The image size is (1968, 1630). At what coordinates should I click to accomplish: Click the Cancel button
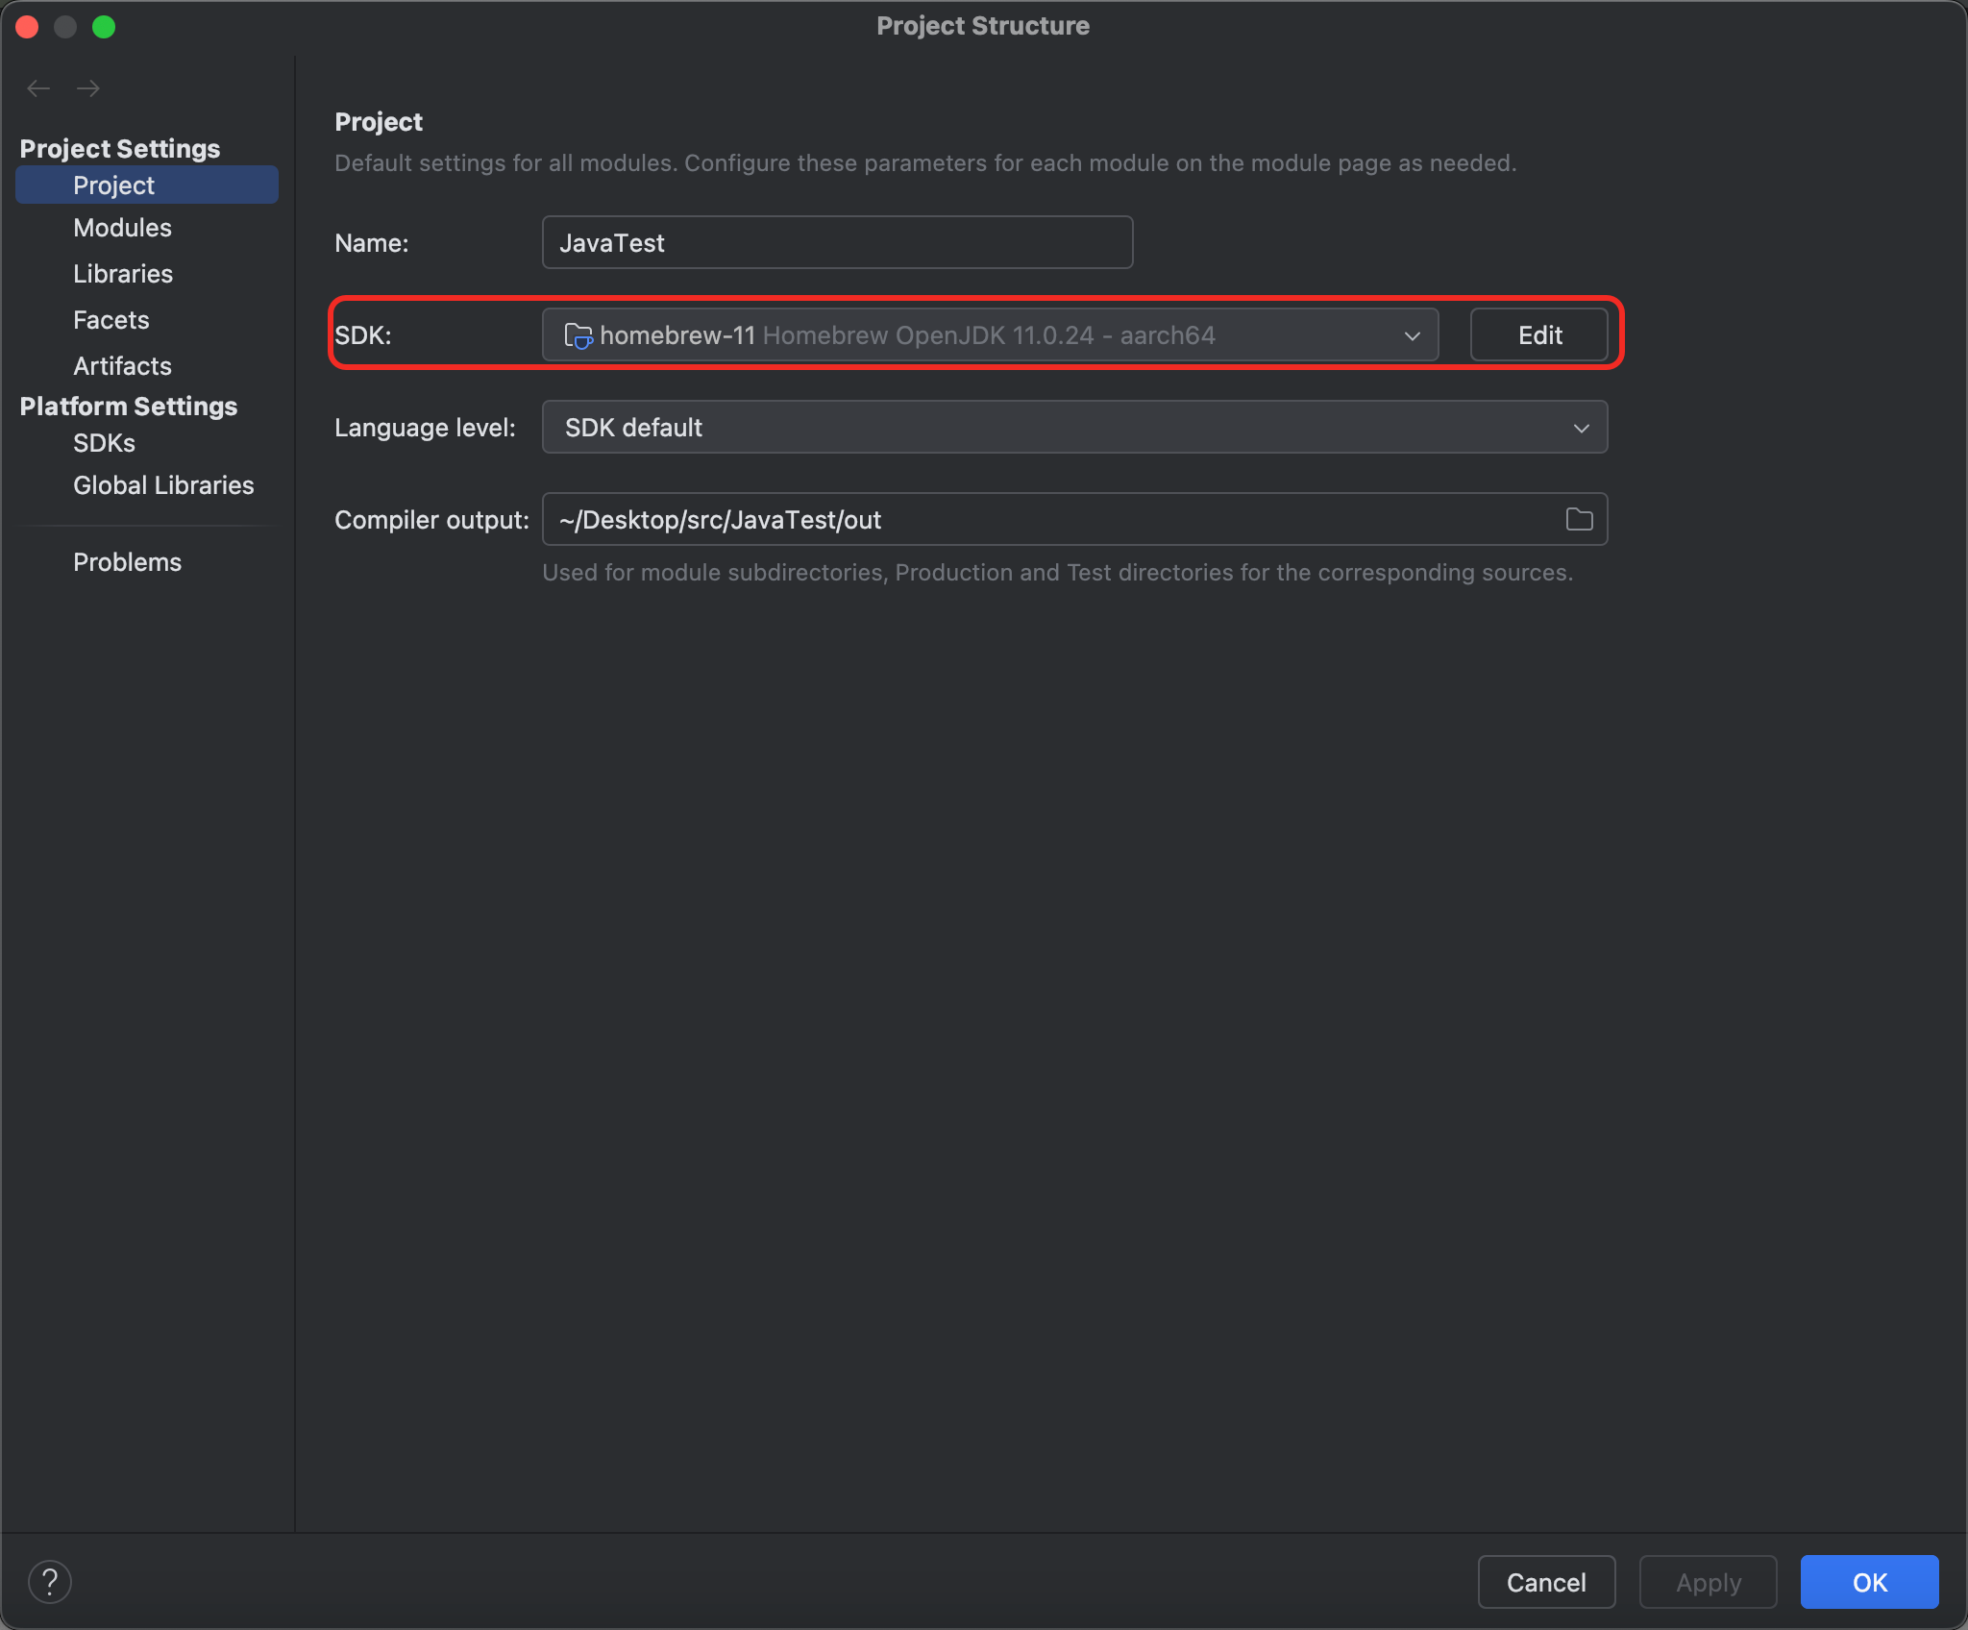1545,1582
